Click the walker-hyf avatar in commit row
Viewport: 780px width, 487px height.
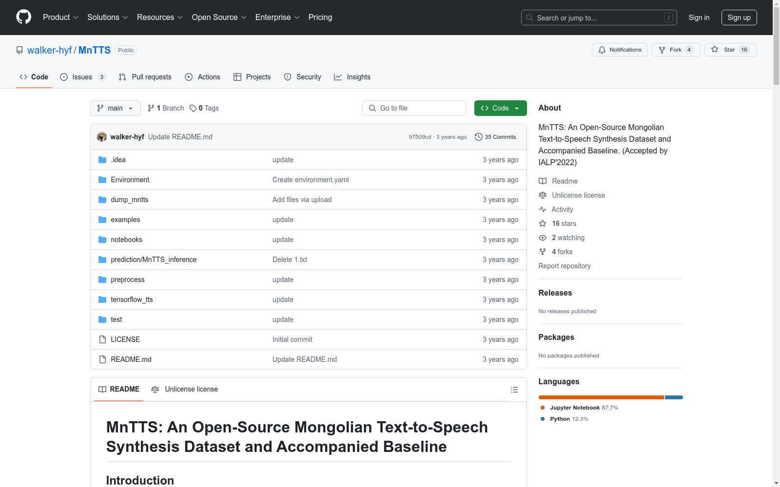click(x=102, y=137)
